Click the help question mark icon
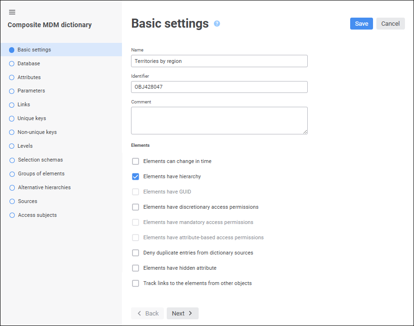The image size is (414, 326). [x=217, y=23]
